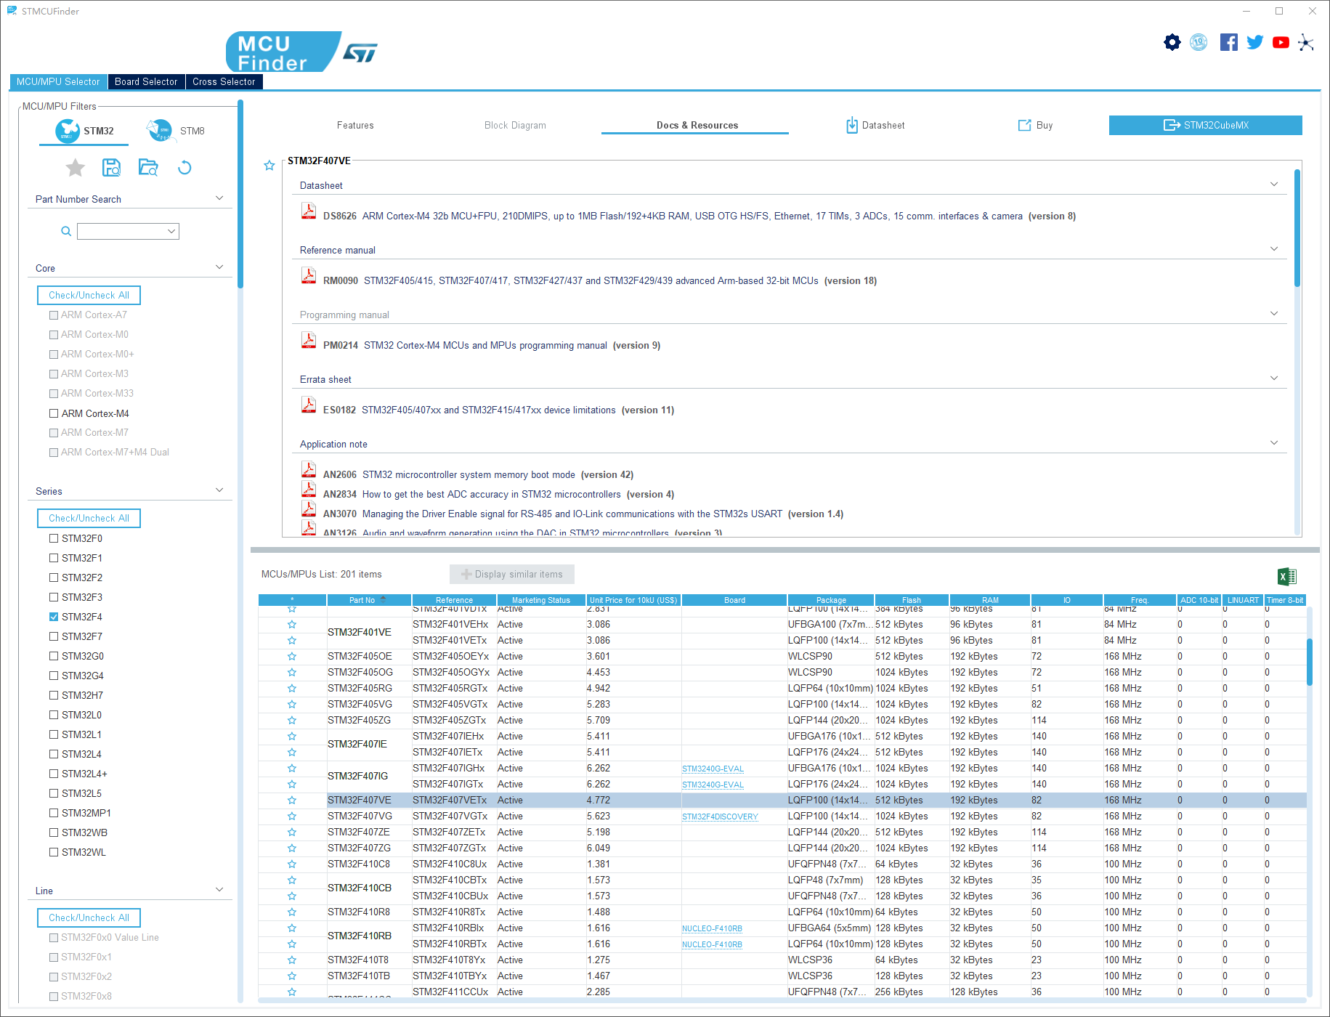1330x1017 pixels.
Task: Open the AN2606 application note PDF icon
Action: tap(309, 469)
